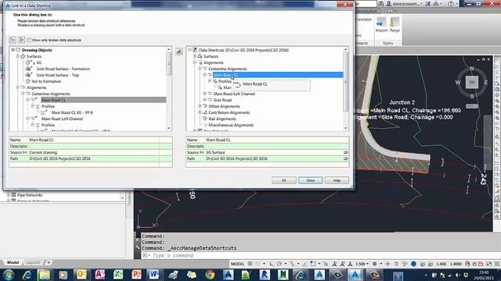Click the second toolbar icon above Drawing Objects
The image size is (501, 281).
[21, 40]
